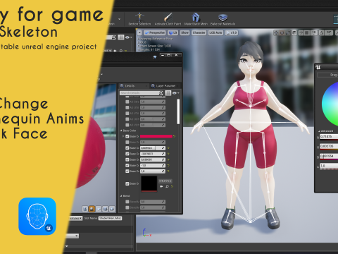Viewport: 338px width, 254px height.
Task: Click the R channel value 0.71875
Action: coord(329,136)
